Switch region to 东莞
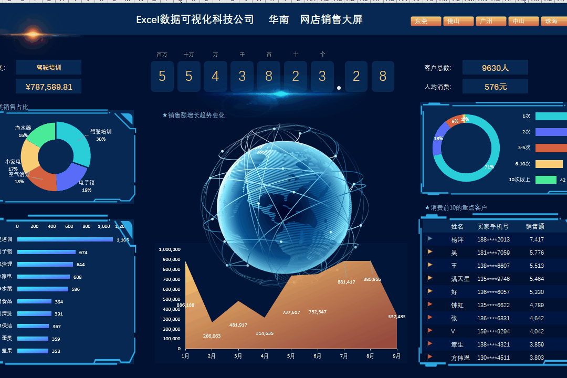567x378 pixels. click(x=426, y=22)
